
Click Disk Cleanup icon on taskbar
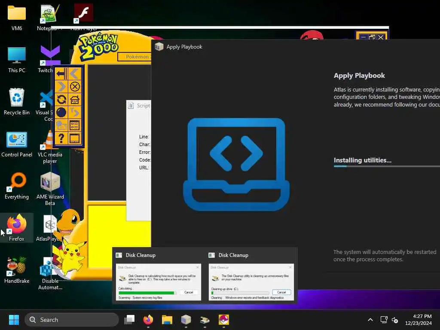205,320
